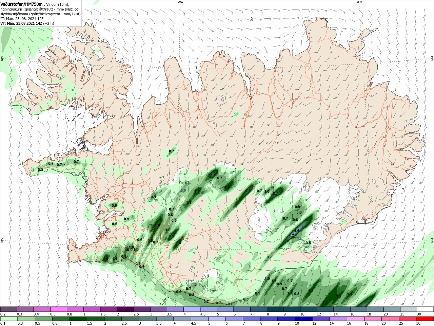Click the pale green 0.1 swatch in bottom legend row

pos(9,319)
